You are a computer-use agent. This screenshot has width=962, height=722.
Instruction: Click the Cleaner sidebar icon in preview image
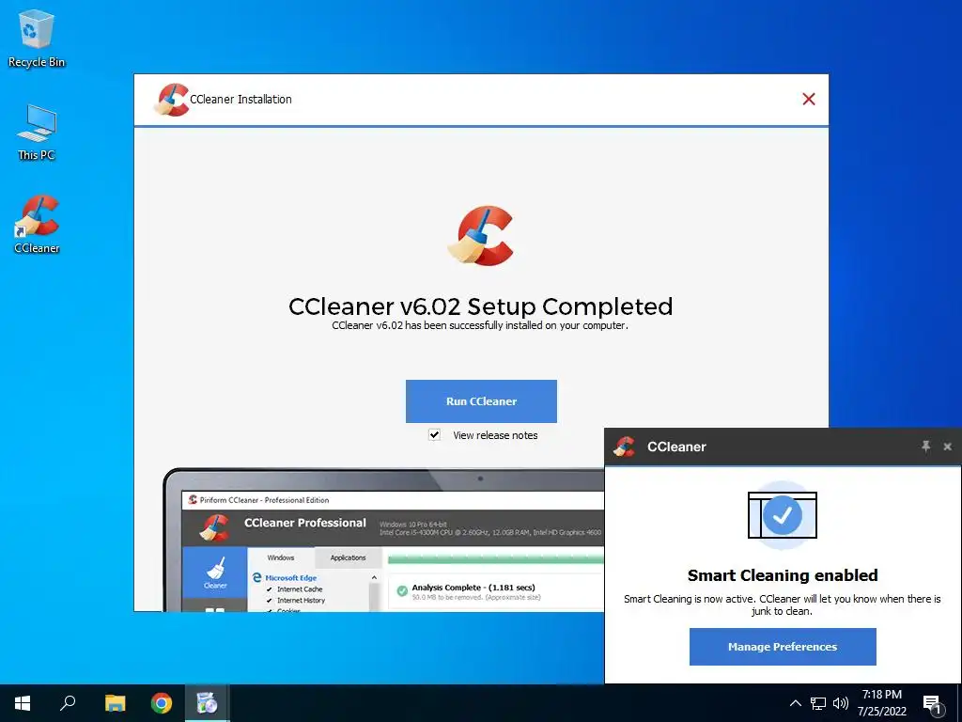215,573
